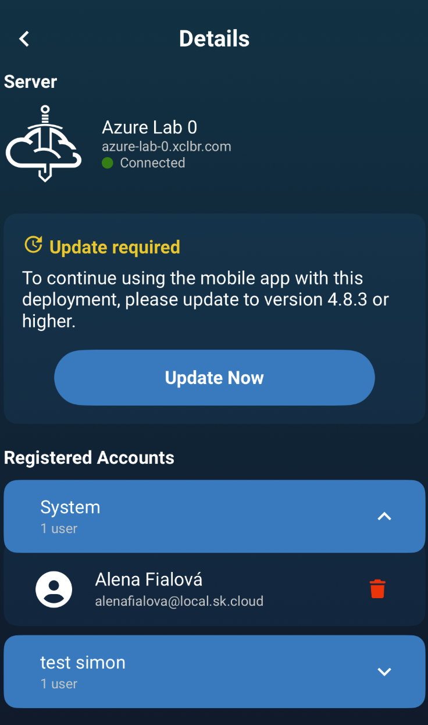Open the test simon account group
The image size is (428, 725).
(215, 671)
